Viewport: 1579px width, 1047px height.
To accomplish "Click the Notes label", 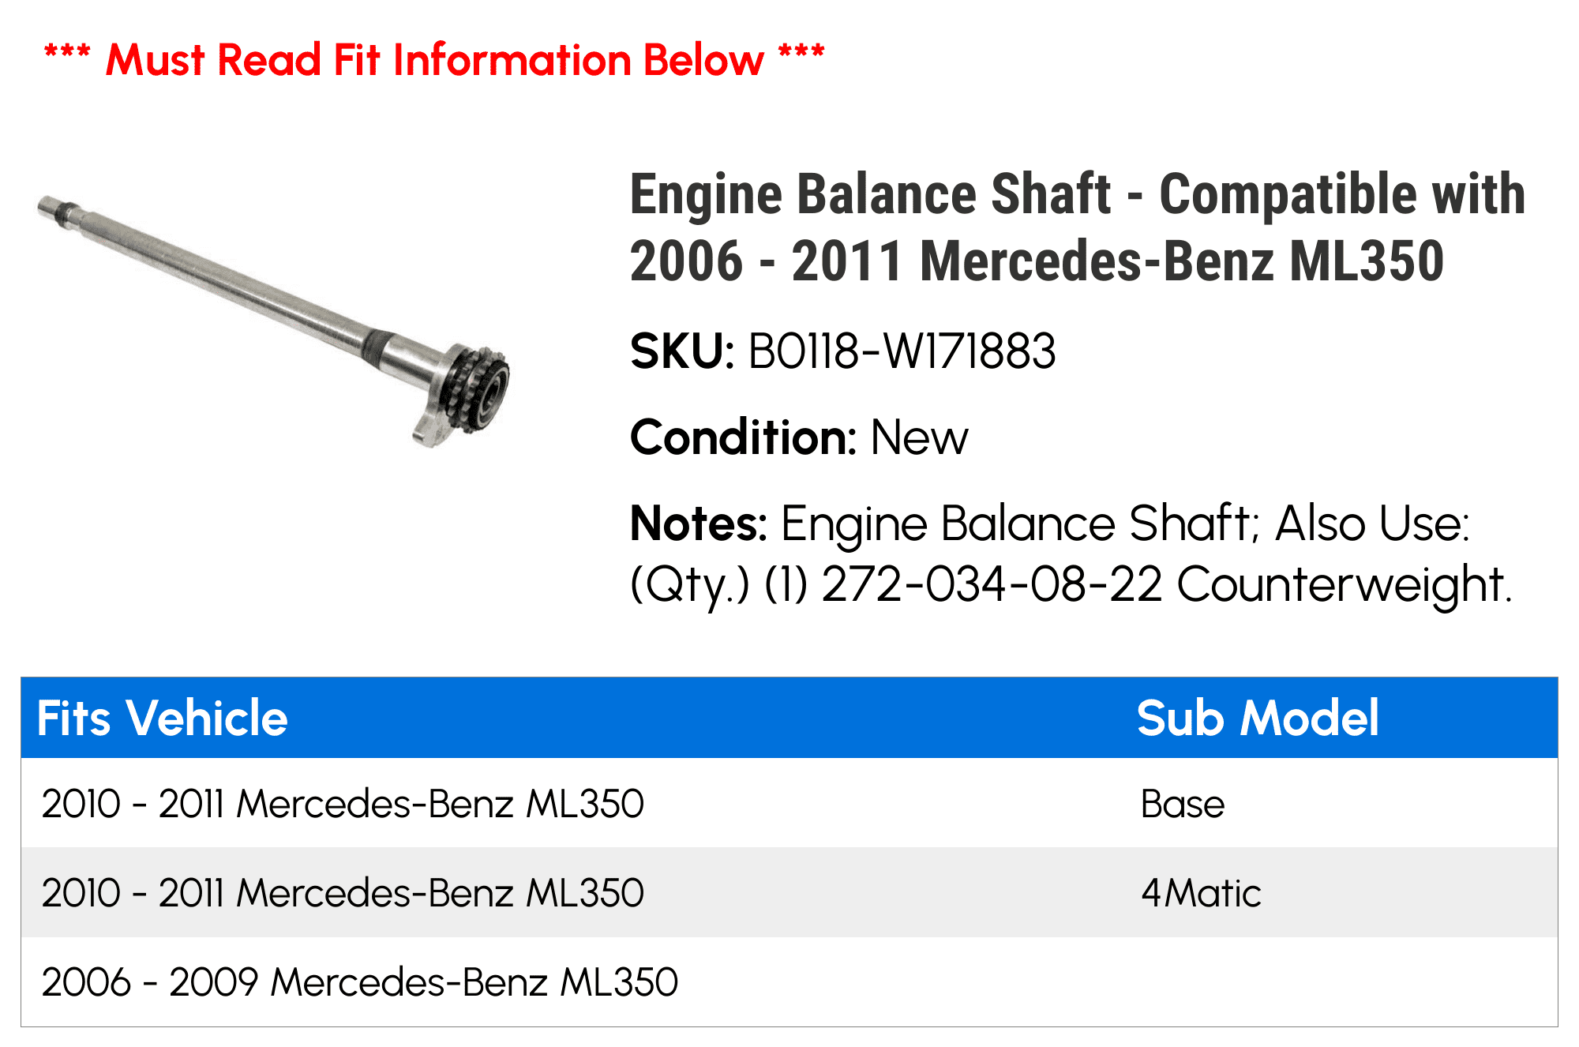I will tap(698, 523).
